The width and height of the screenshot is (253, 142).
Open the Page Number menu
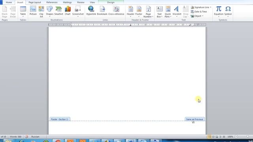click(x=148, y=12)
